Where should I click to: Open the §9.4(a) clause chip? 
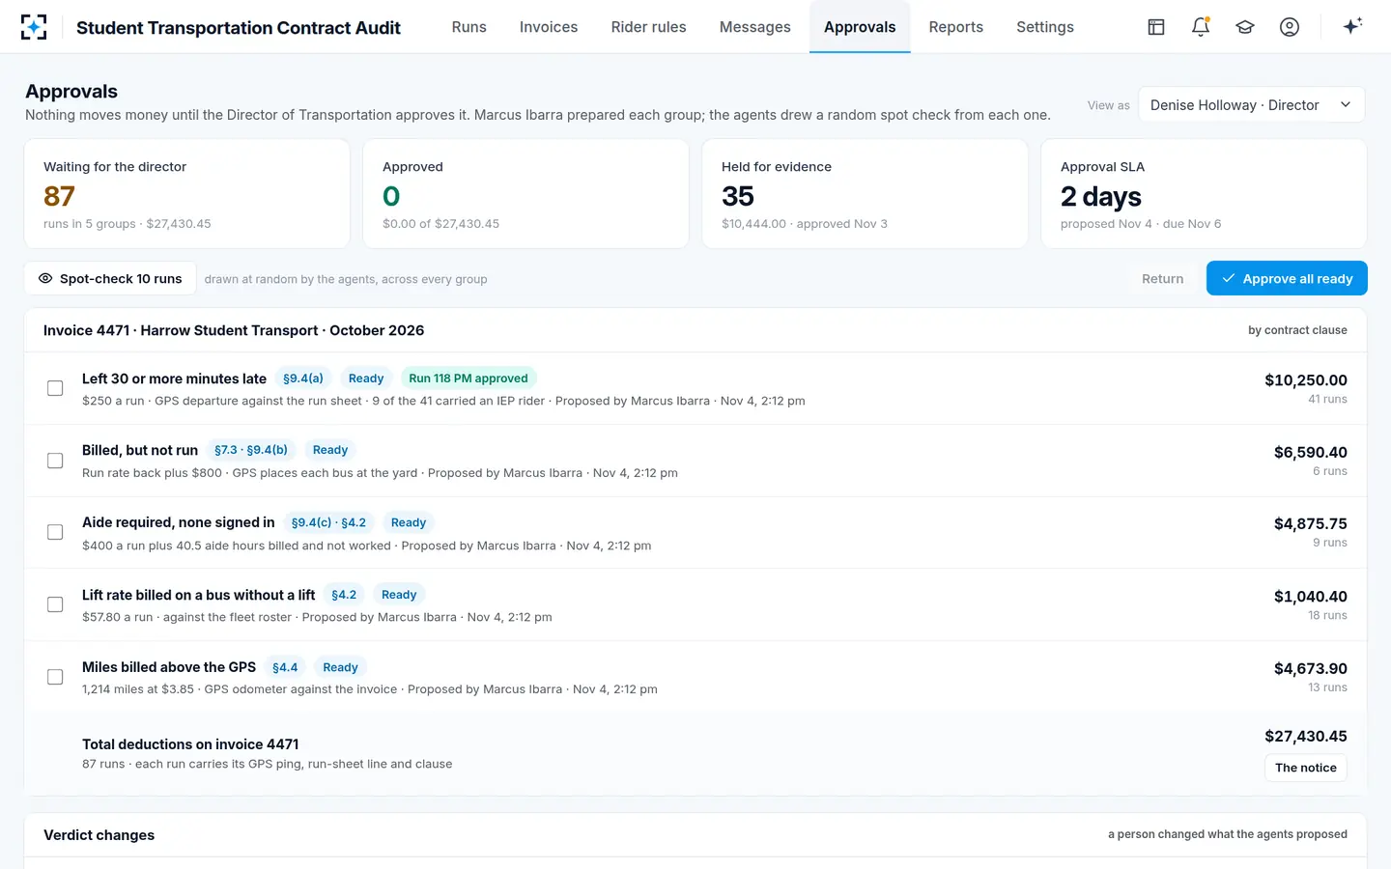303,378
